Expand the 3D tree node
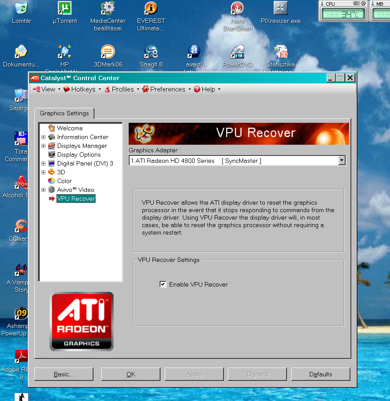The height and width of the screenshot is (401, 390). click(x=43, y=172)
